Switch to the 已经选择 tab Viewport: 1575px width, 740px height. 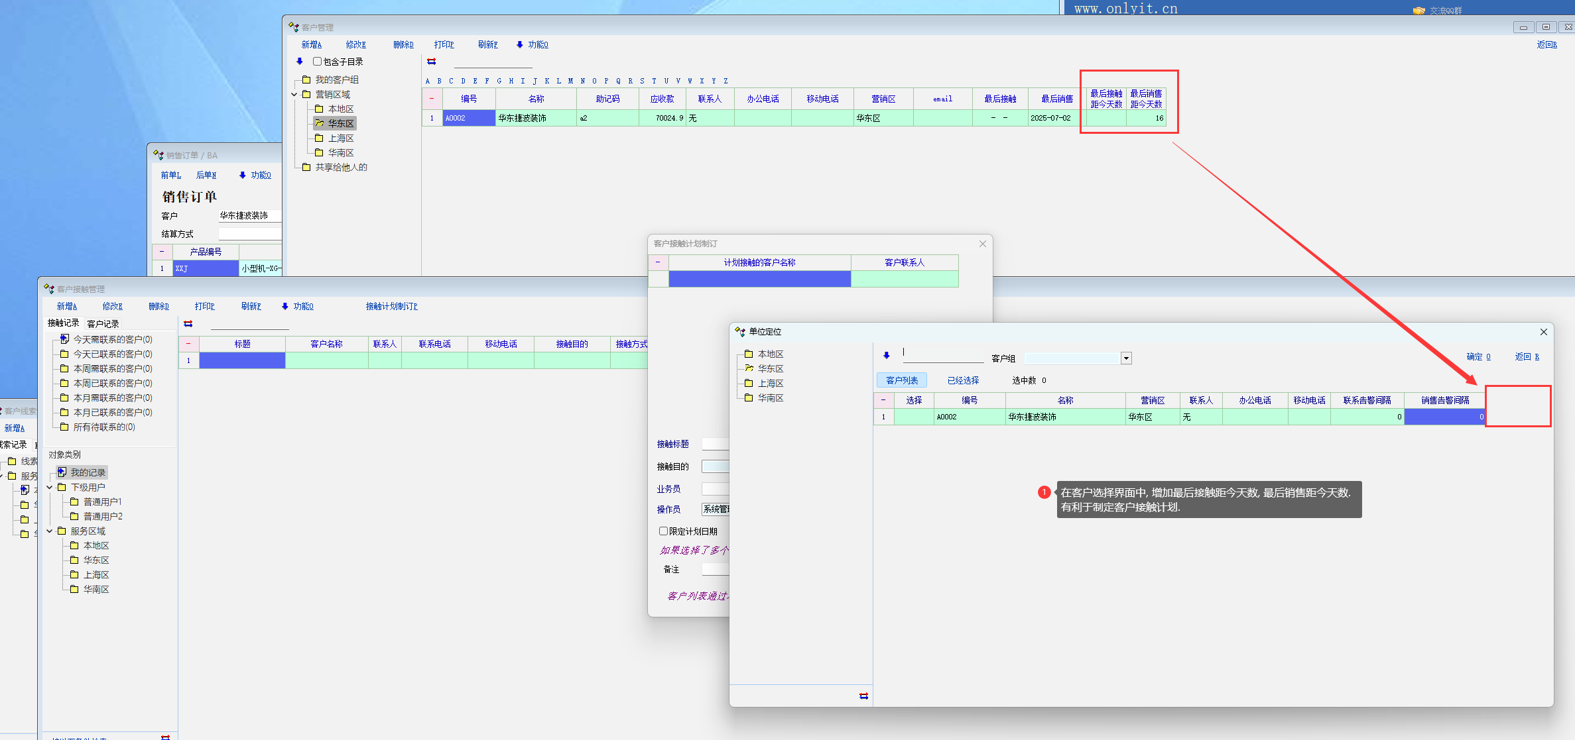coord(963,380)
